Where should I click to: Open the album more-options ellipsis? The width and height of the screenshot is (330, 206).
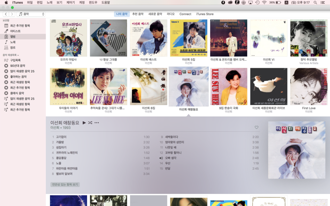(x=97, y=123)
